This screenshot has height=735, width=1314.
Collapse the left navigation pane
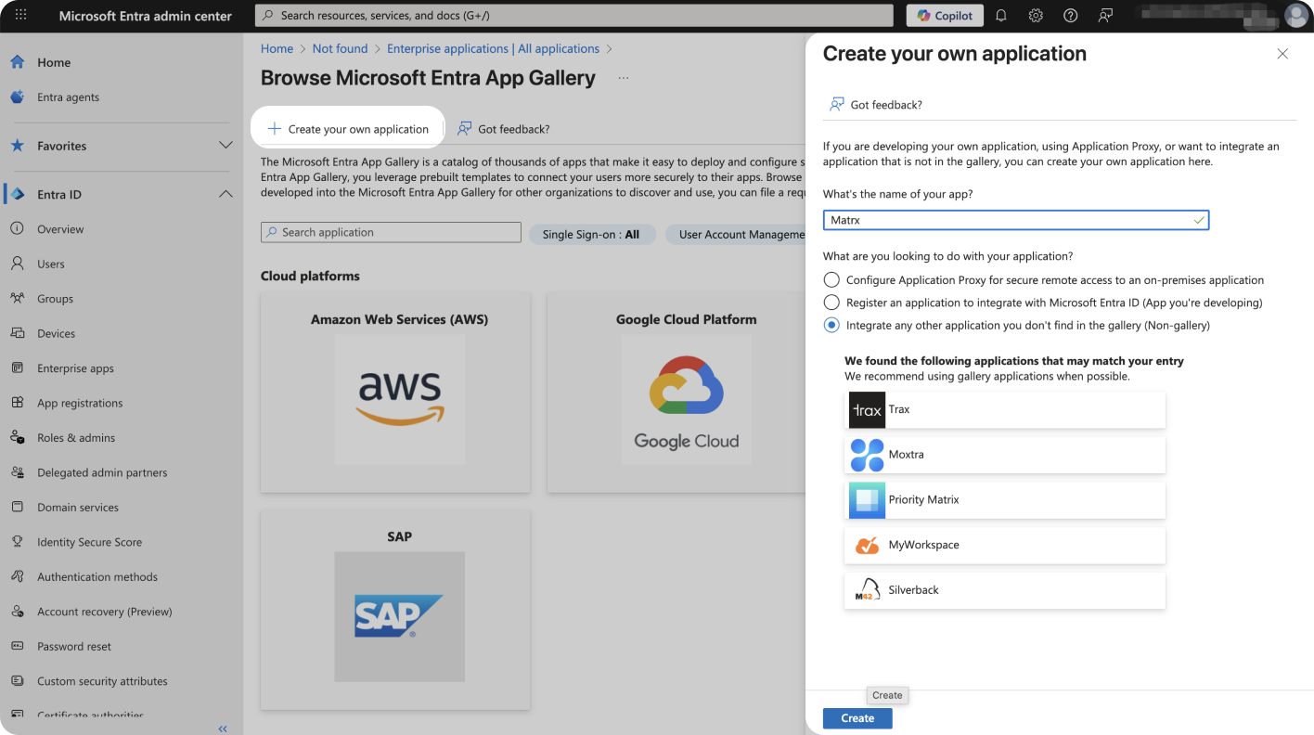coord(223,729)
